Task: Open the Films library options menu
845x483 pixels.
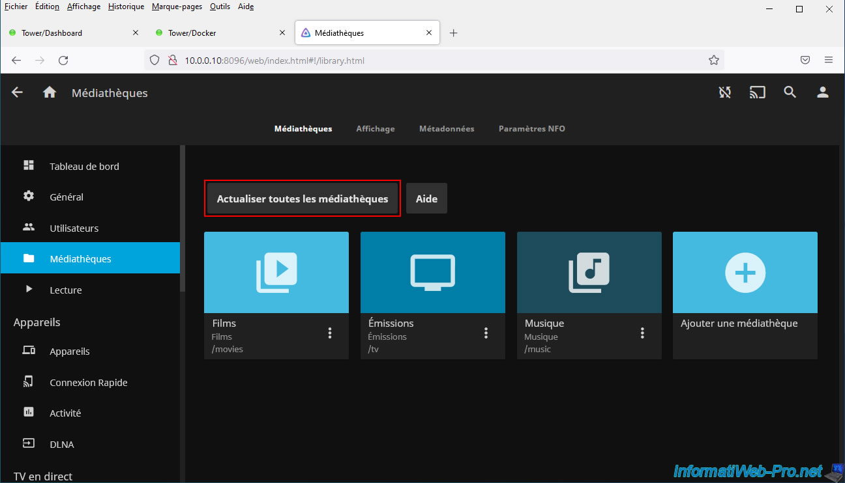Action: tap(330, 333)
